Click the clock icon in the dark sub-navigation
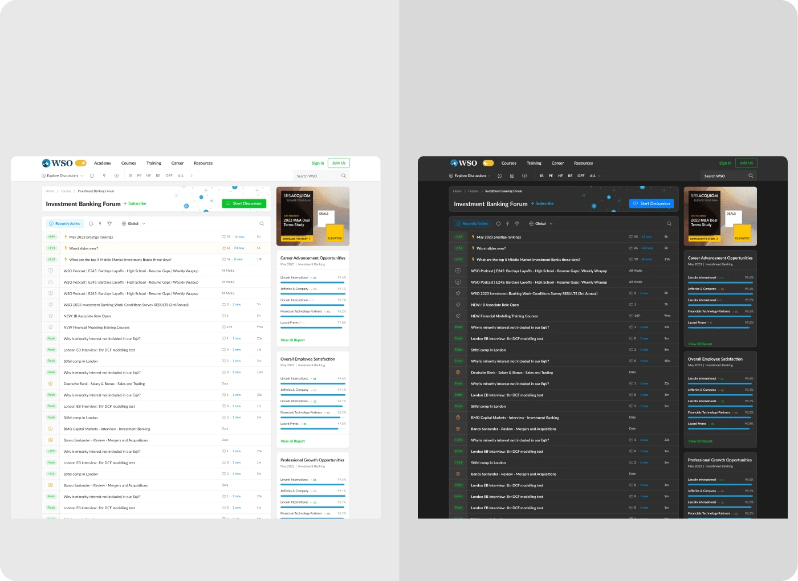The width and height of the screenshot is (798, 581). pos(499,176)
